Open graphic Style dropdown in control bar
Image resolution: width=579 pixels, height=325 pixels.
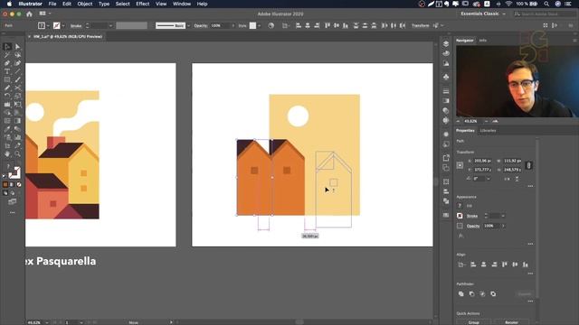260,25
